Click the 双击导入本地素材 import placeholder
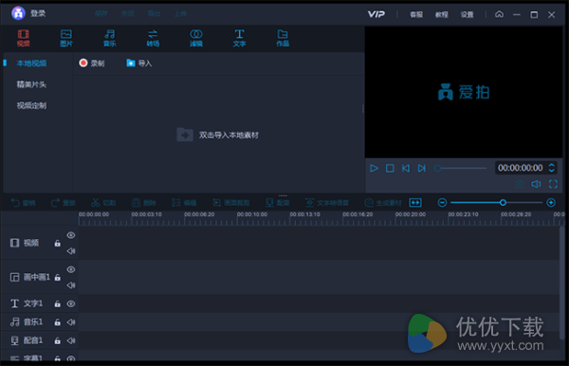Screen dimensions: 569x366 coord(218,135)
